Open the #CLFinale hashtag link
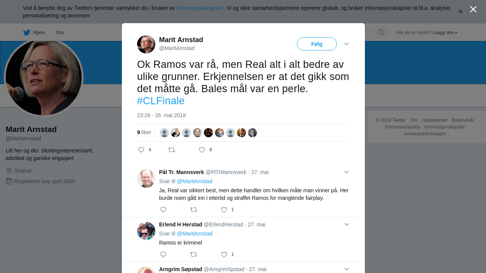The width and height of the screenshot is (486, 273). [x=161, y=101]
